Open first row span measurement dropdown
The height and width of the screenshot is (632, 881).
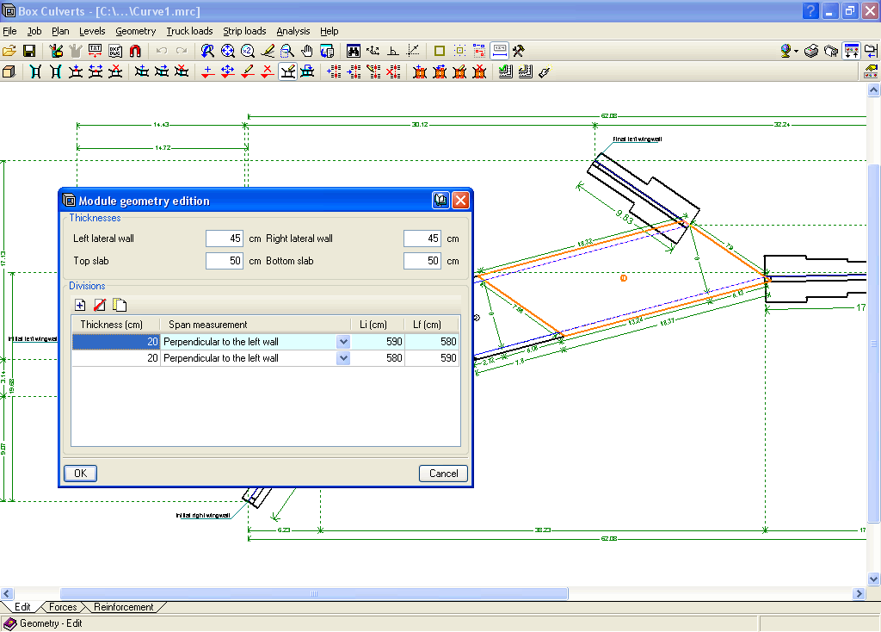pos(343,342)
